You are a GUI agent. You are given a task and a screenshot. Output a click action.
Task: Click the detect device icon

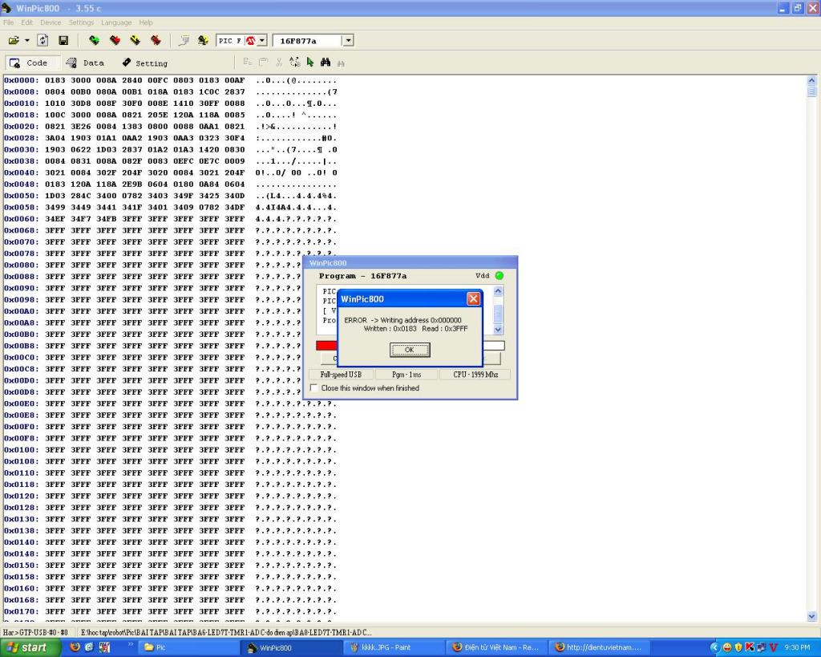tap(203, 40)
